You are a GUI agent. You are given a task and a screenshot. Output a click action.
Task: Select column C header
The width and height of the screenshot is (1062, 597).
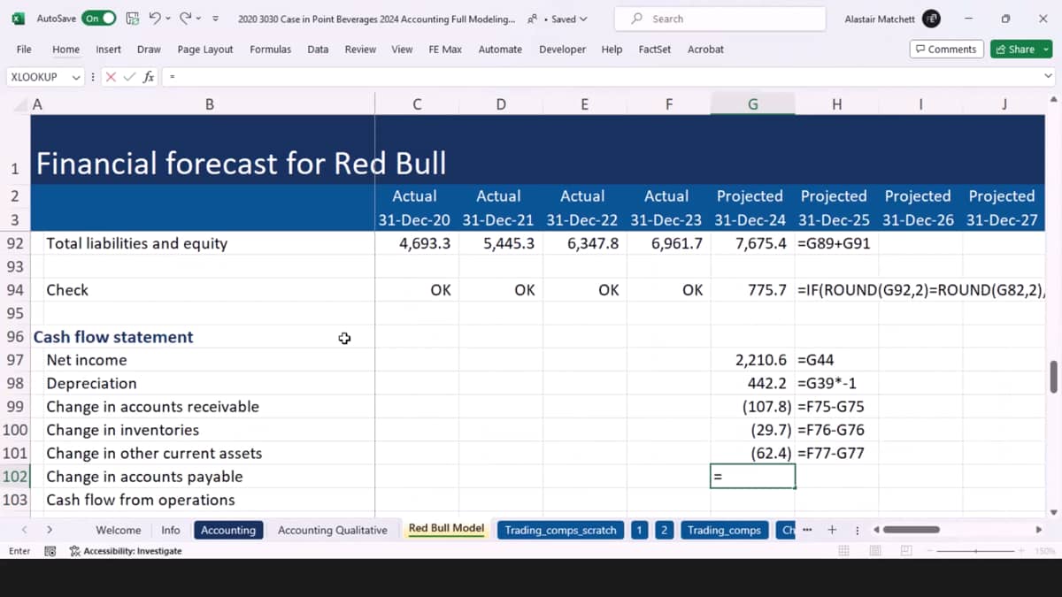tap(417, 104)
